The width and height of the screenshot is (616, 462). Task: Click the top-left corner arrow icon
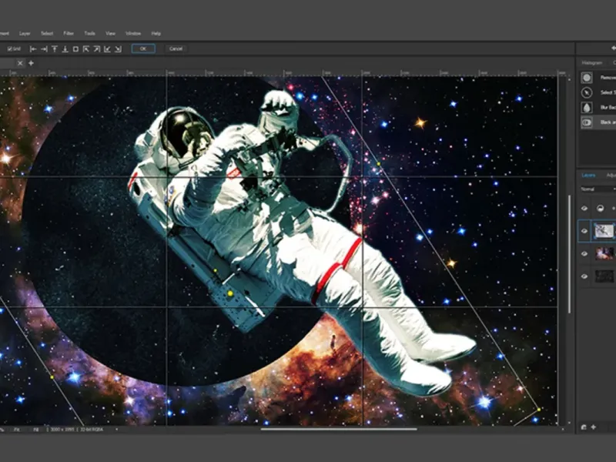click(86, 49)
